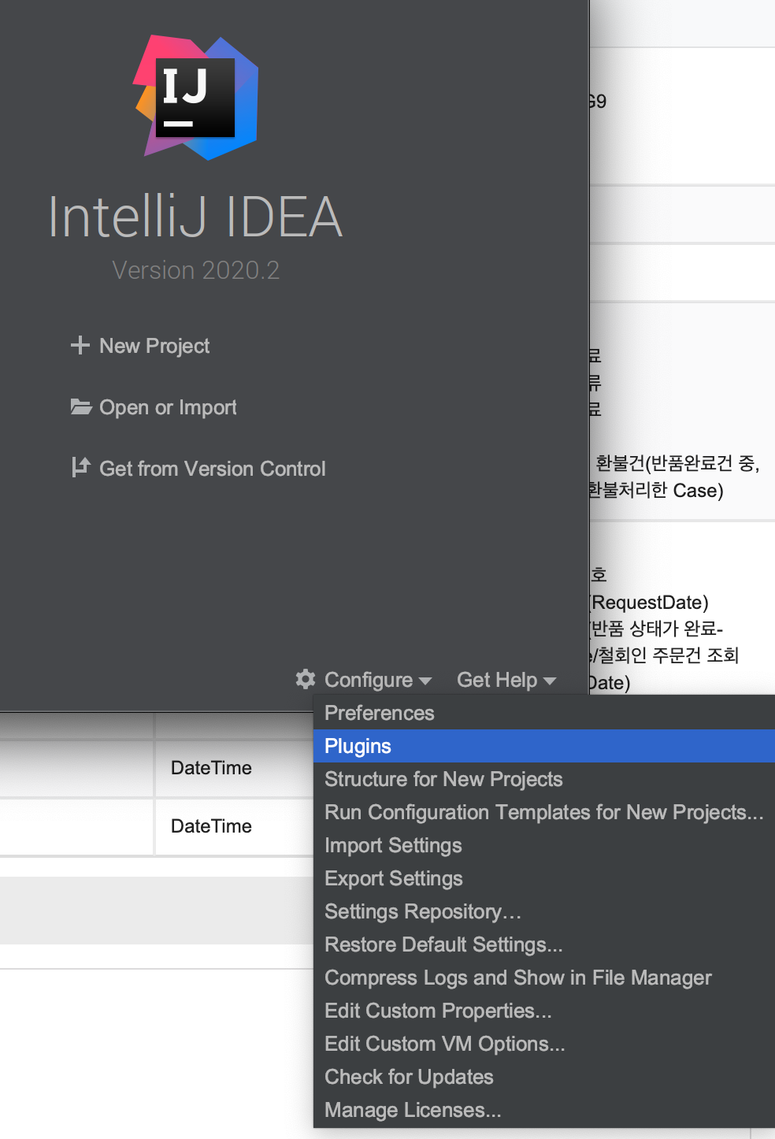This screenshot has height=1139, width=775.
Task: Click the folder icon for Open or Import
Action: (x=81, y=406)
